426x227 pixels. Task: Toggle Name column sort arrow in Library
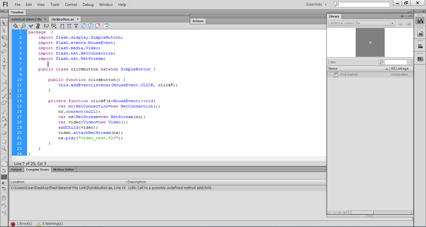click(387, 69)
